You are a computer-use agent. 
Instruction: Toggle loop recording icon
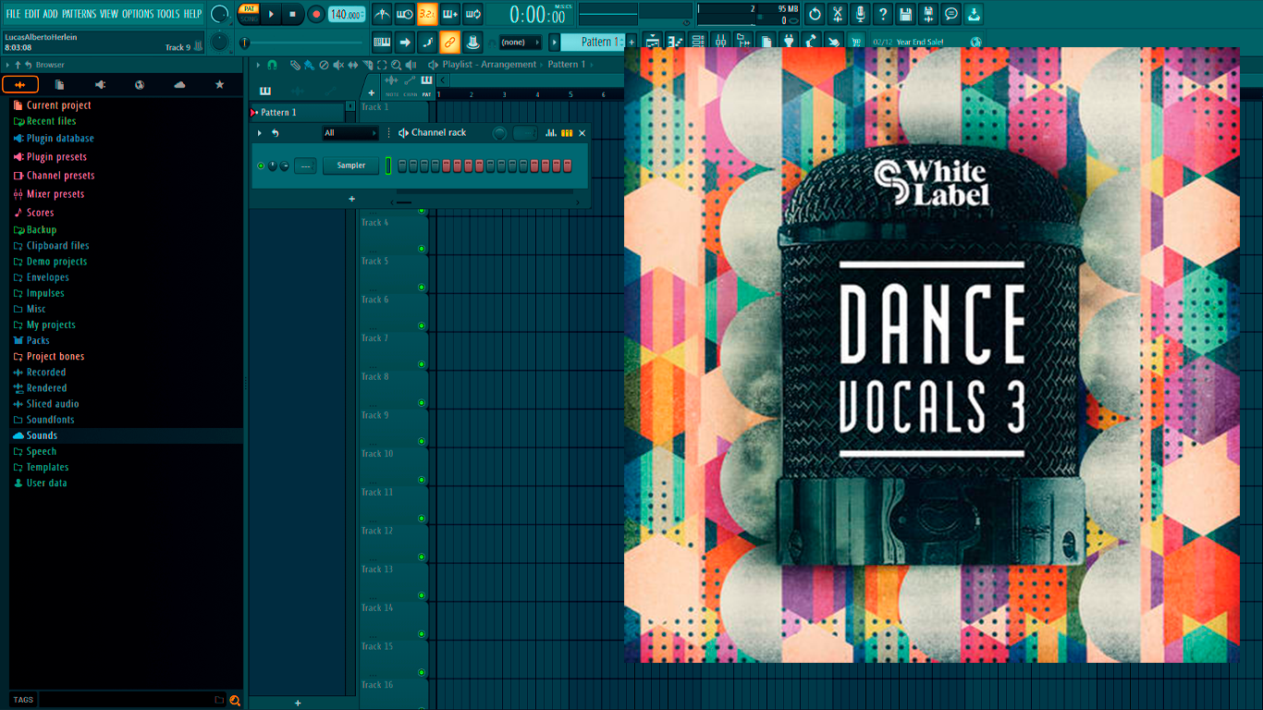tap(472, 14)
